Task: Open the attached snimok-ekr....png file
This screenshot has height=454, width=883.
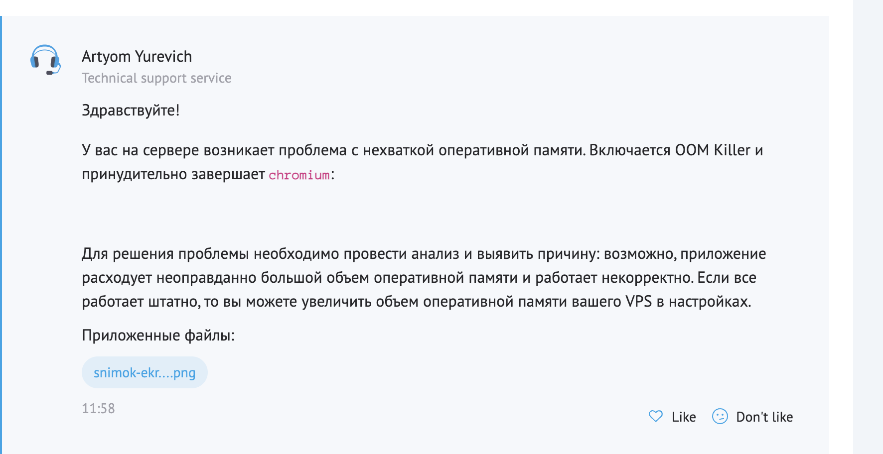Action: [x=145, y=372]
